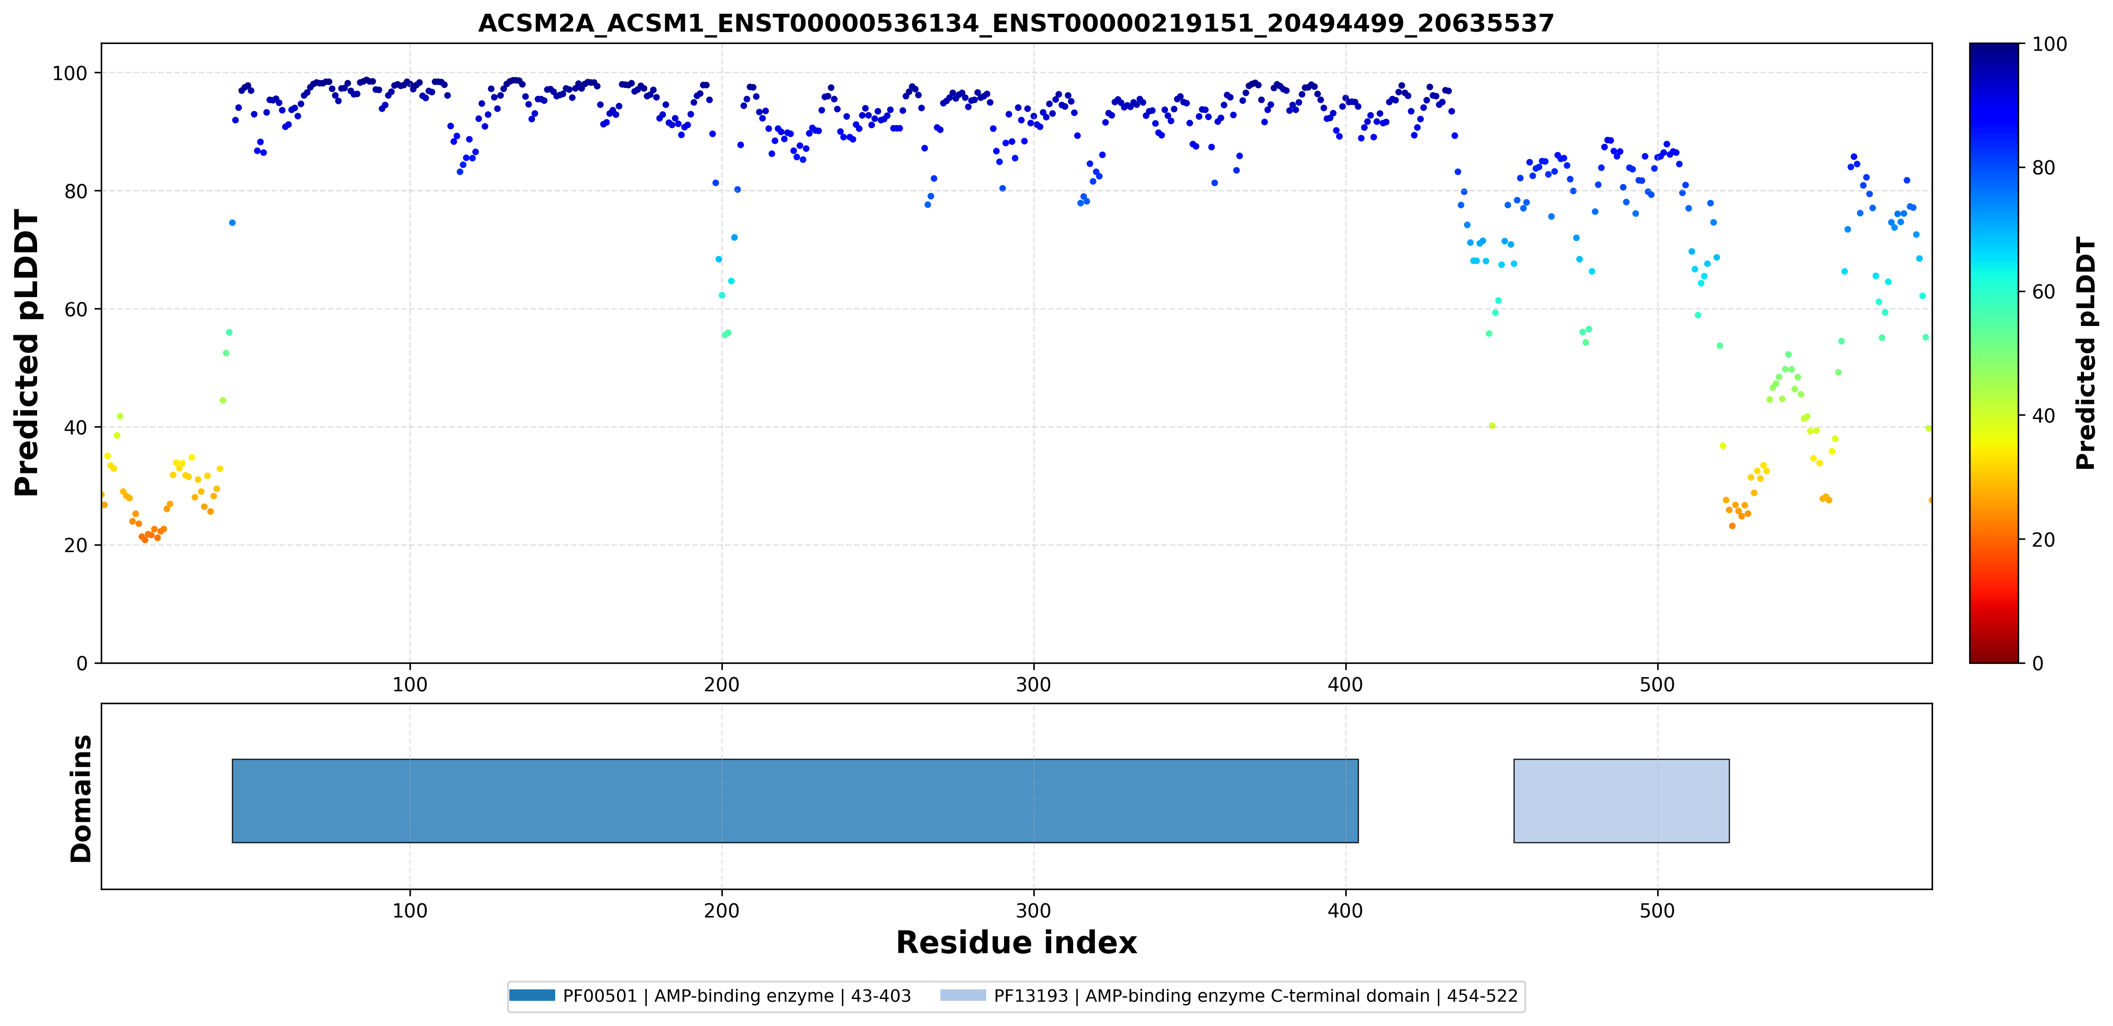Click the Domains axis label
This screenshot has height=1026, width=2113.
point(80,798)
